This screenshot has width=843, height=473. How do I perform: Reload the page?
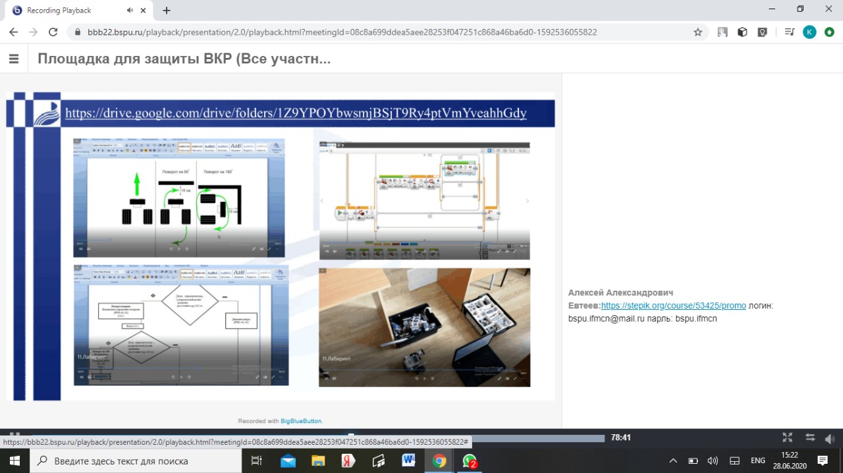tap(53, 32)
